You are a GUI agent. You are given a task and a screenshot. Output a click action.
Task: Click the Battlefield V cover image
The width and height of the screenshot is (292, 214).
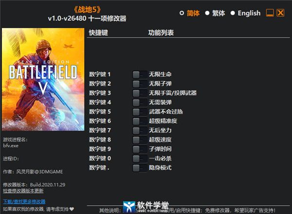click(x=43, y=79)
